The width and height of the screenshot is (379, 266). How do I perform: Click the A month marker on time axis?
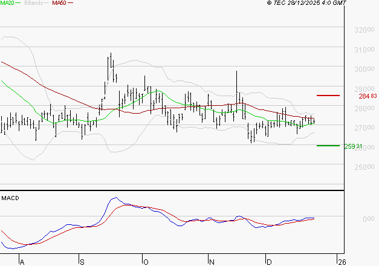pos(22,262)
